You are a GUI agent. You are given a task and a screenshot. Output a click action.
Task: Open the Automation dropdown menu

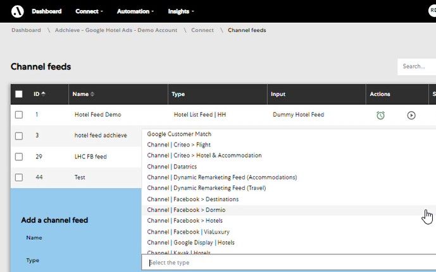tap(135, 11)
